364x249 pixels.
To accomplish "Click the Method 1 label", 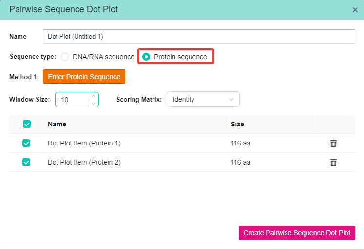I will click(x=24, y=77).
